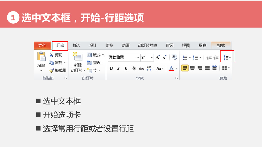The width and height of the screenshot is (262, 147).
Task: Open the font size 24 dropdown
Action: click(x=151, y=58)
